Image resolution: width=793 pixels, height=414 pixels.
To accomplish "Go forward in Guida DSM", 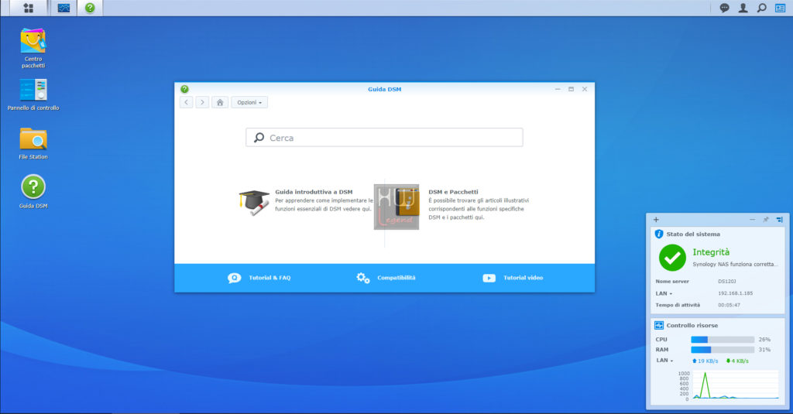I will (x=202, y=102).
